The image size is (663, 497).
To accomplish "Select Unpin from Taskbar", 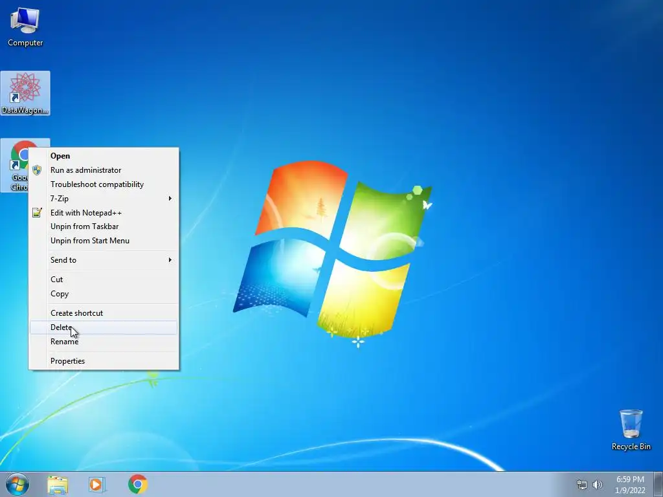I will point(104,226).
